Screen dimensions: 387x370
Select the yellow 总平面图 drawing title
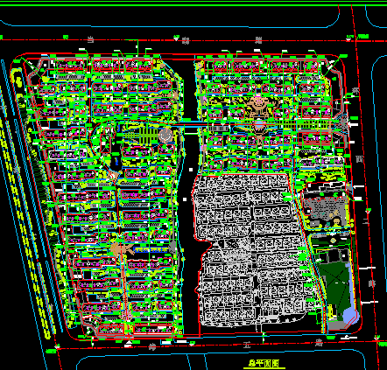(264, 364)
